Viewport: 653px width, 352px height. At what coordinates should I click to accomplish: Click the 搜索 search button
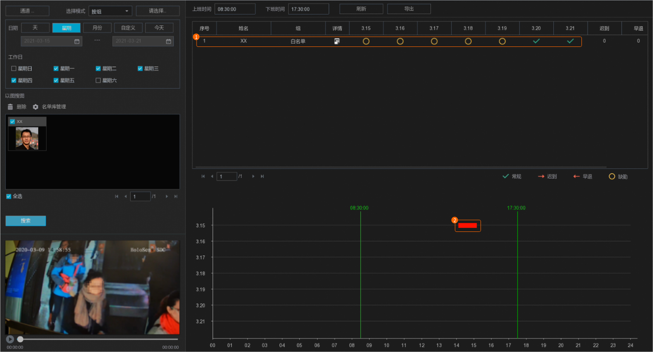(25, 221)
